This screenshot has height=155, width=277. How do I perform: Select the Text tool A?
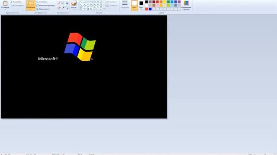[x=67, y=3]
